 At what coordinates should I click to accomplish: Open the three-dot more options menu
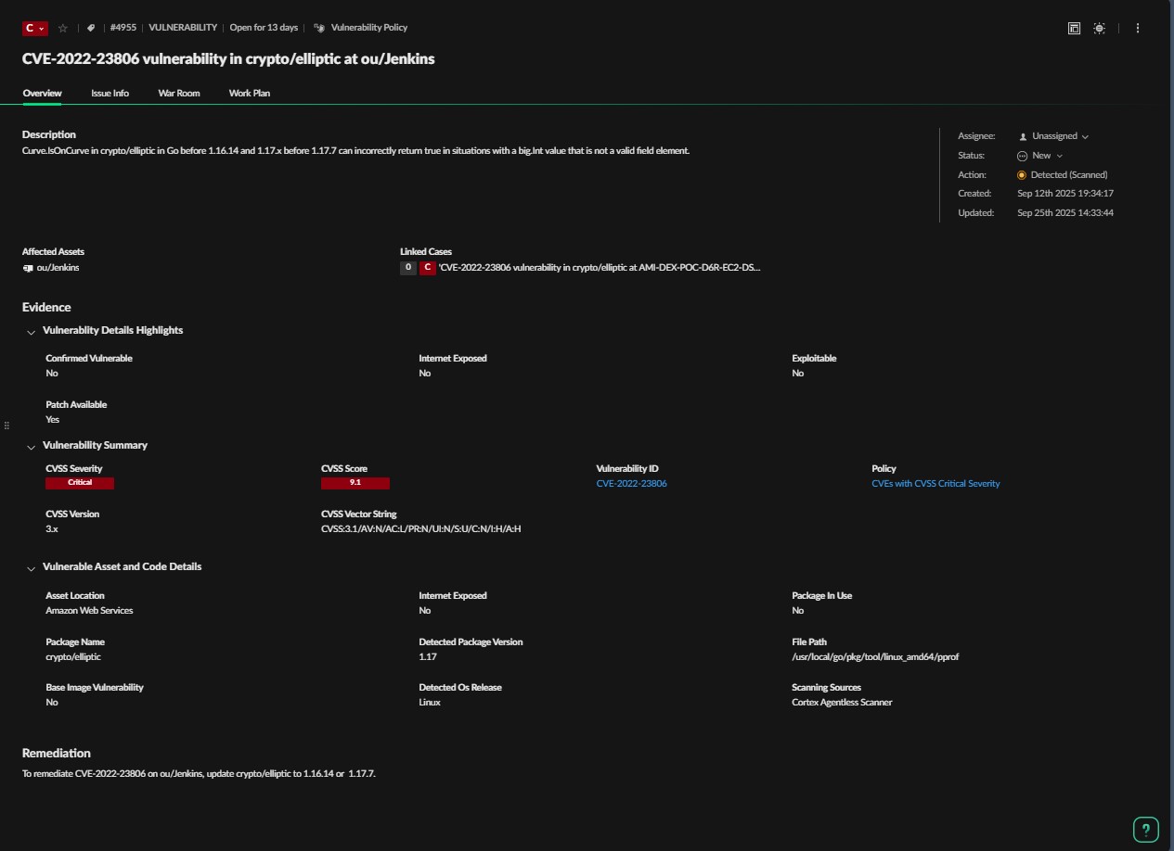tap(1138, 29)
